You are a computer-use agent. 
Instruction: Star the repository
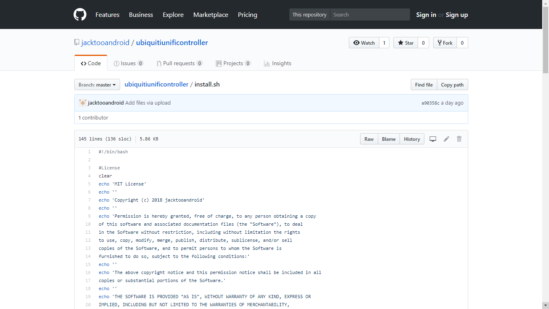pyautogui.click(x=406, y=43)
